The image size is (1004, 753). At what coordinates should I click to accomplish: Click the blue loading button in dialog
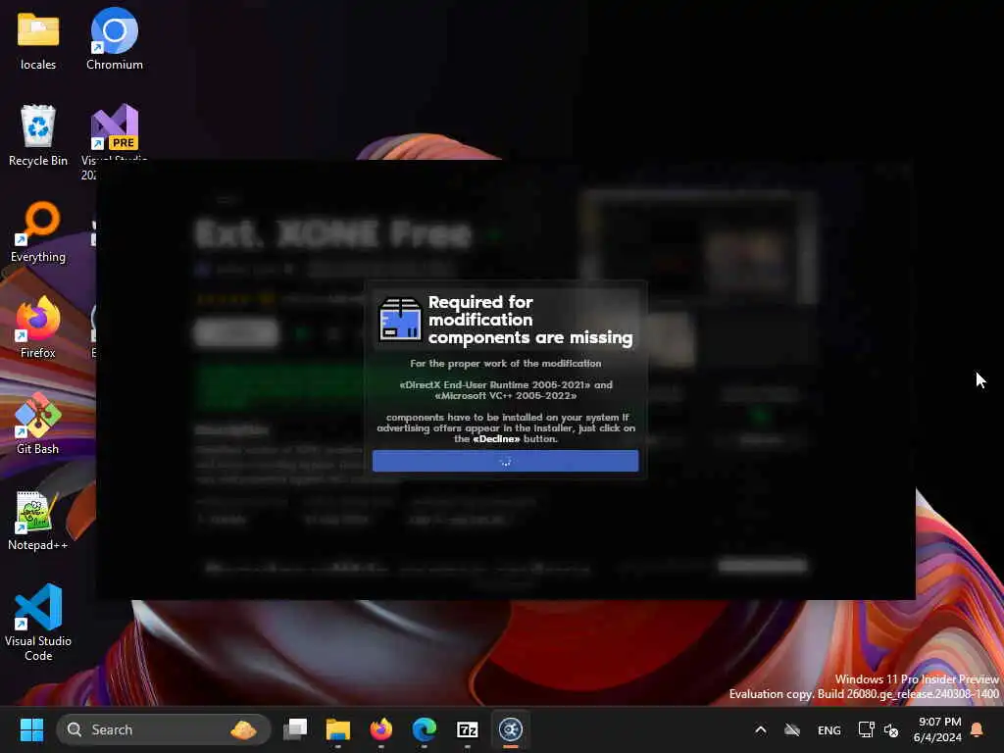coord(505,461)
